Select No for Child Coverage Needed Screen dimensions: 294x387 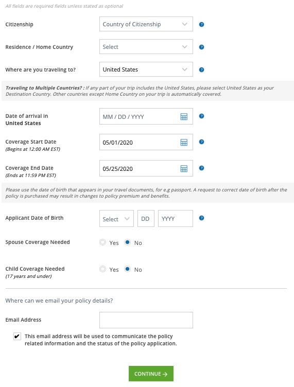127,269
